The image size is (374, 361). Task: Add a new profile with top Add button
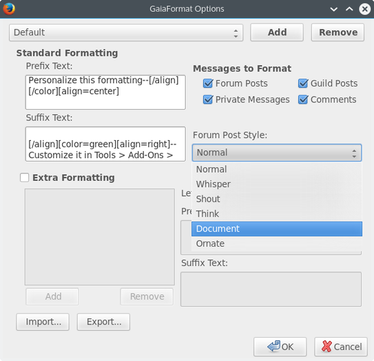click(277, 32)
